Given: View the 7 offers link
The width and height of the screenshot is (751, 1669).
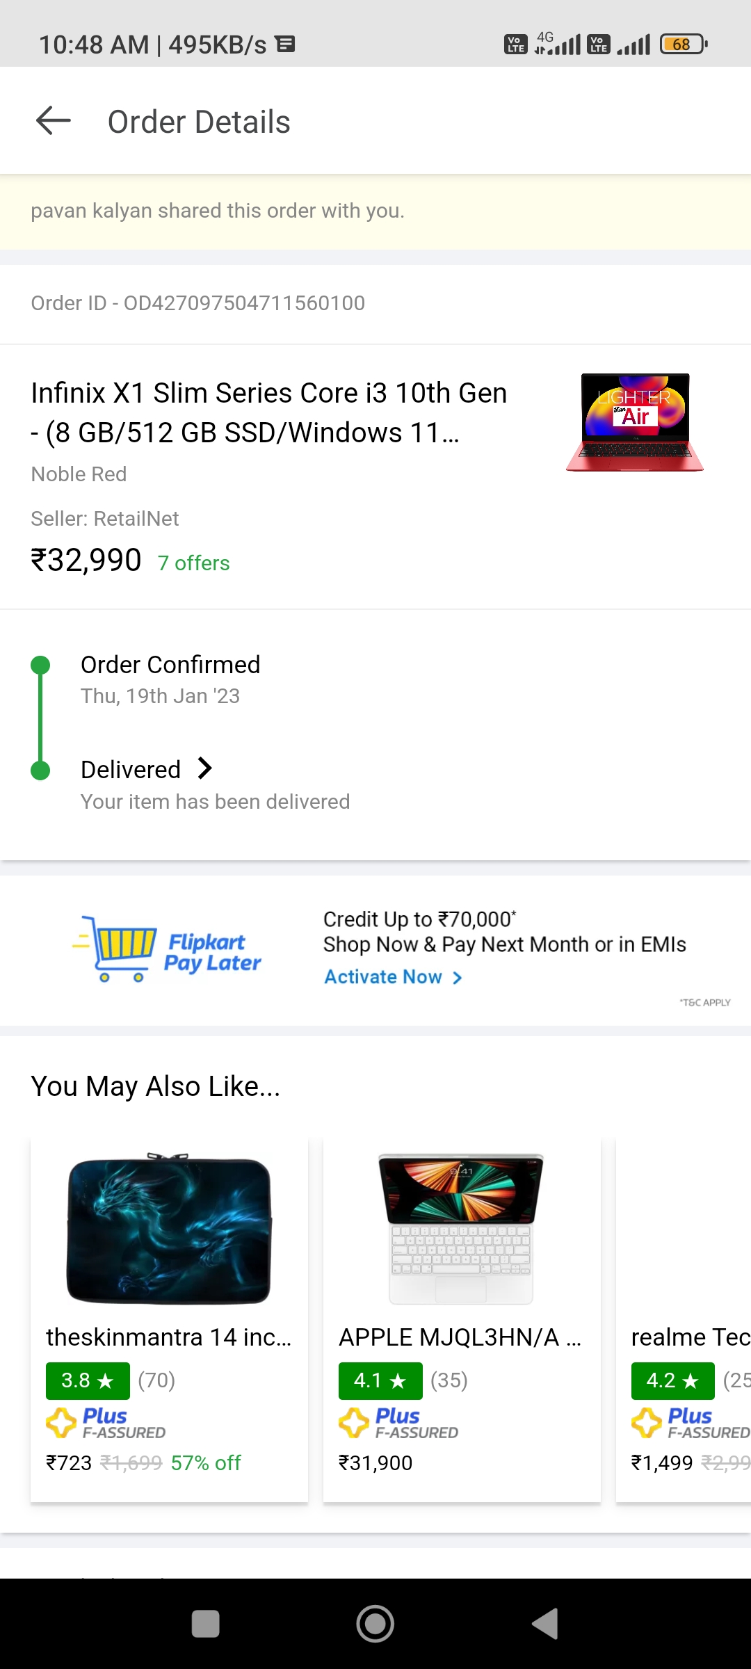Looking at the screenshot, I should (193, 563).
